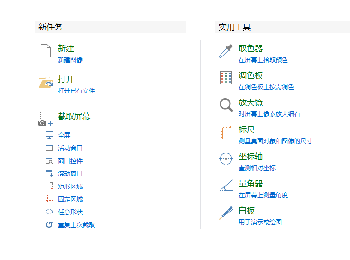Open the 打开 file task
This screenshot has height=260, width=350.
point(66,79)
